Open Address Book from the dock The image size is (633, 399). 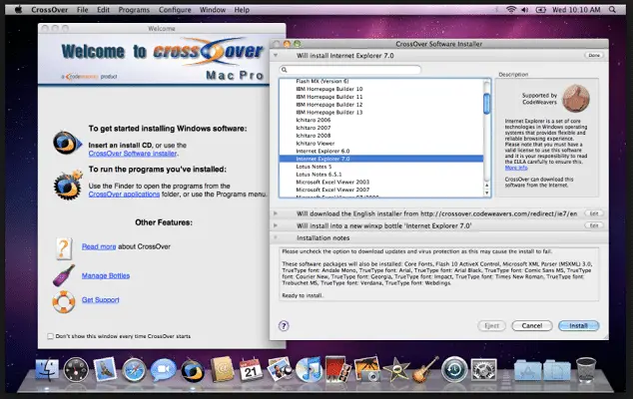pos(222,369)
